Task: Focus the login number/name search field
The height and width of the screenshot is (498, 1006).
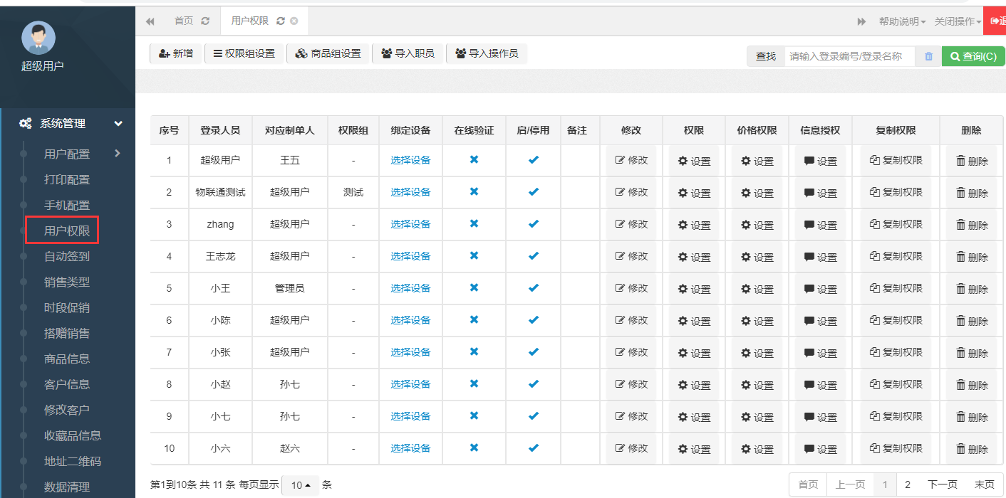Action: pyautogui.click(x=850, y=56)
